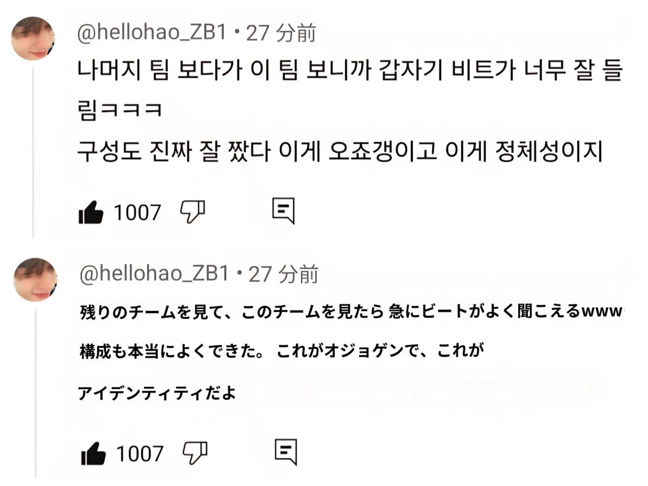Open replies icon under the Japanese comment

286,452
